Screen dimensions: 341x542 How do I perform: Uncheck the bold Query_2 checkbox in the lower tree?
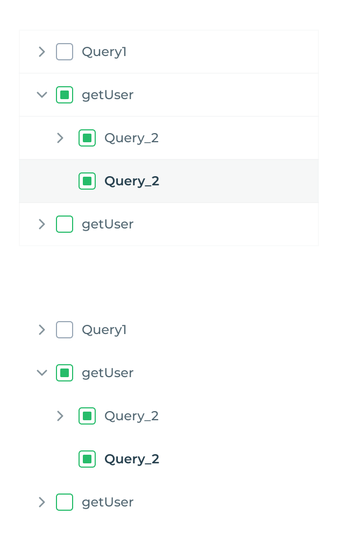87,459
